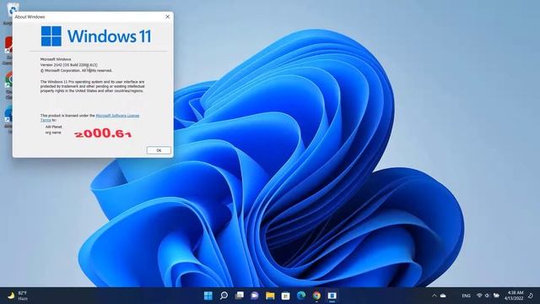The image size is (540, 304).
Task: Open the weather widget showing Haze
Action: click(x=17, y=296)
